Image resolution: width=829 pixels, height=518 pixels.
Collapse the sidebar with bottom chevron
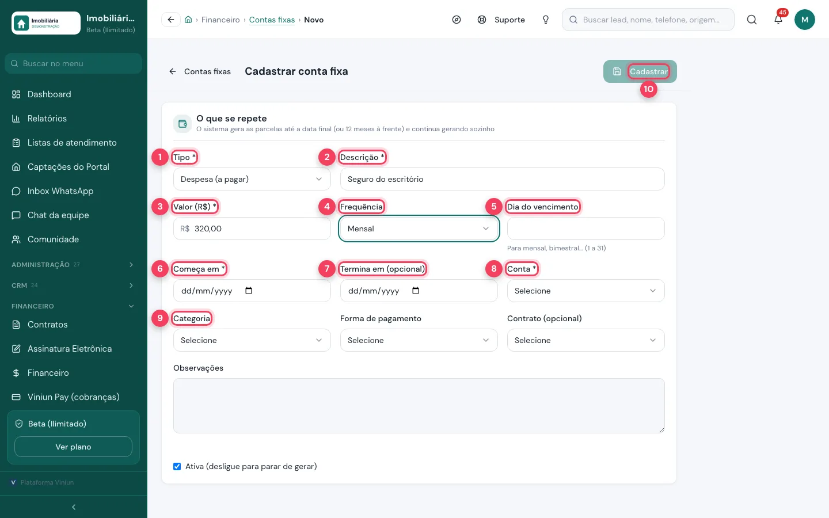point(74,507)
